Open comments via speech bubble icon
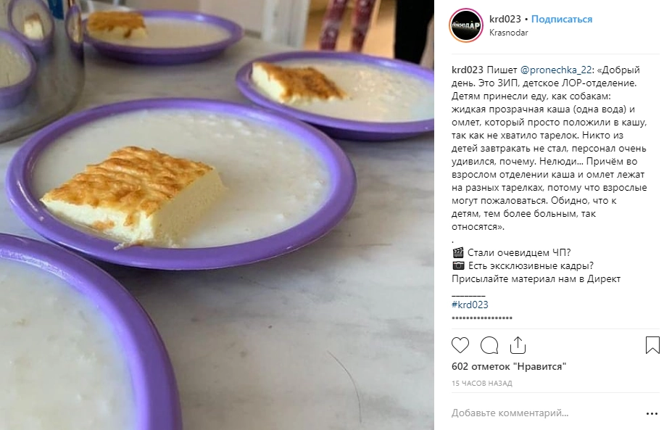This screenshot has height=430, width=664. click(x=489, y=346)
